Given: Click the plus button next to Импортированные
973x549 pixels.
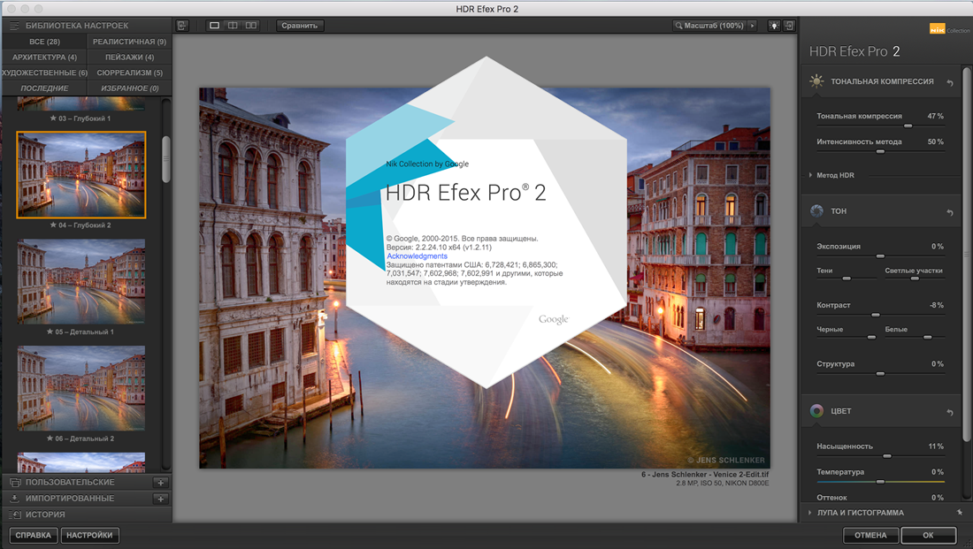Looking at the screenshot, I should [x=160, y=499].
